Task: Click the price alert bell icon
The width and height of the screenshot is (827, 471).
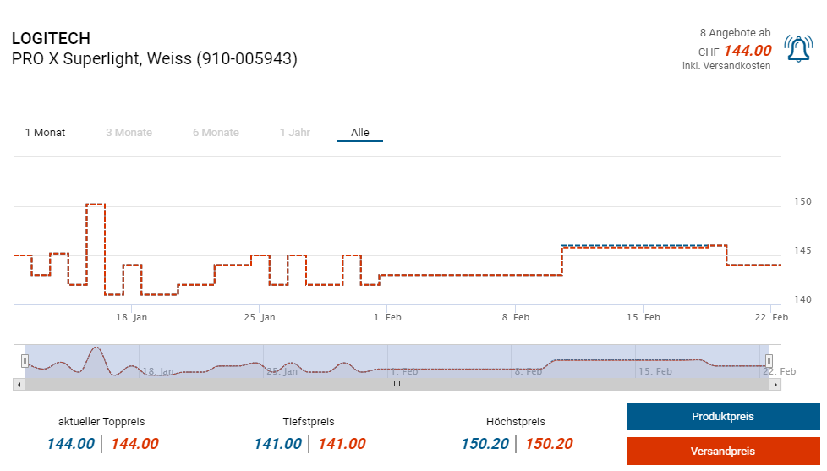Action: tap(797, 49)
